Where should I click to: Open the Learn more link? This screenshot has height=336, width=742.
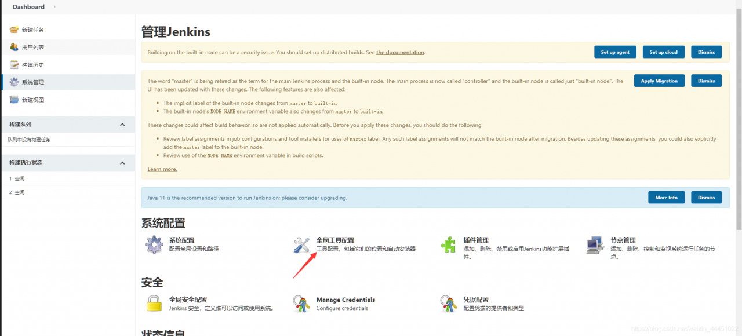pos(162,169)
